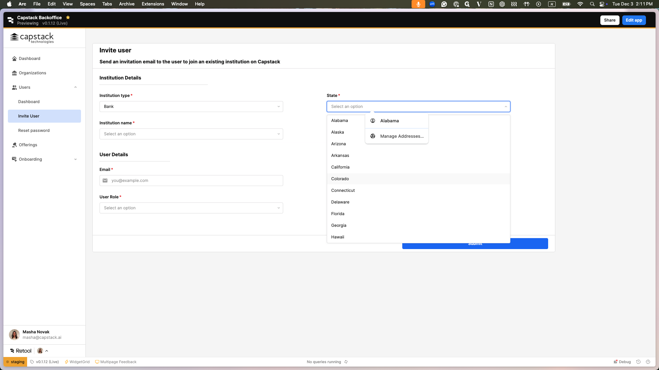Click the Capstack technologies logo

(32, 38)
